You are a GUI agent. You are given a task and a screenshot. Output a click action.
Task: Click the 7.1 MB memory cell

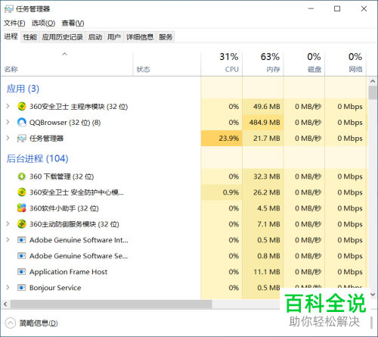coord(263,224)
